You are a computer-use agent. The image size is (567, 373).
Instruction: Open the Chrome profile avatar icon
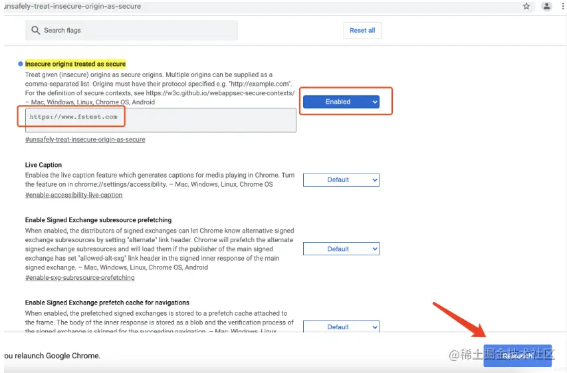pyautogui.click(x=546, y=6)
